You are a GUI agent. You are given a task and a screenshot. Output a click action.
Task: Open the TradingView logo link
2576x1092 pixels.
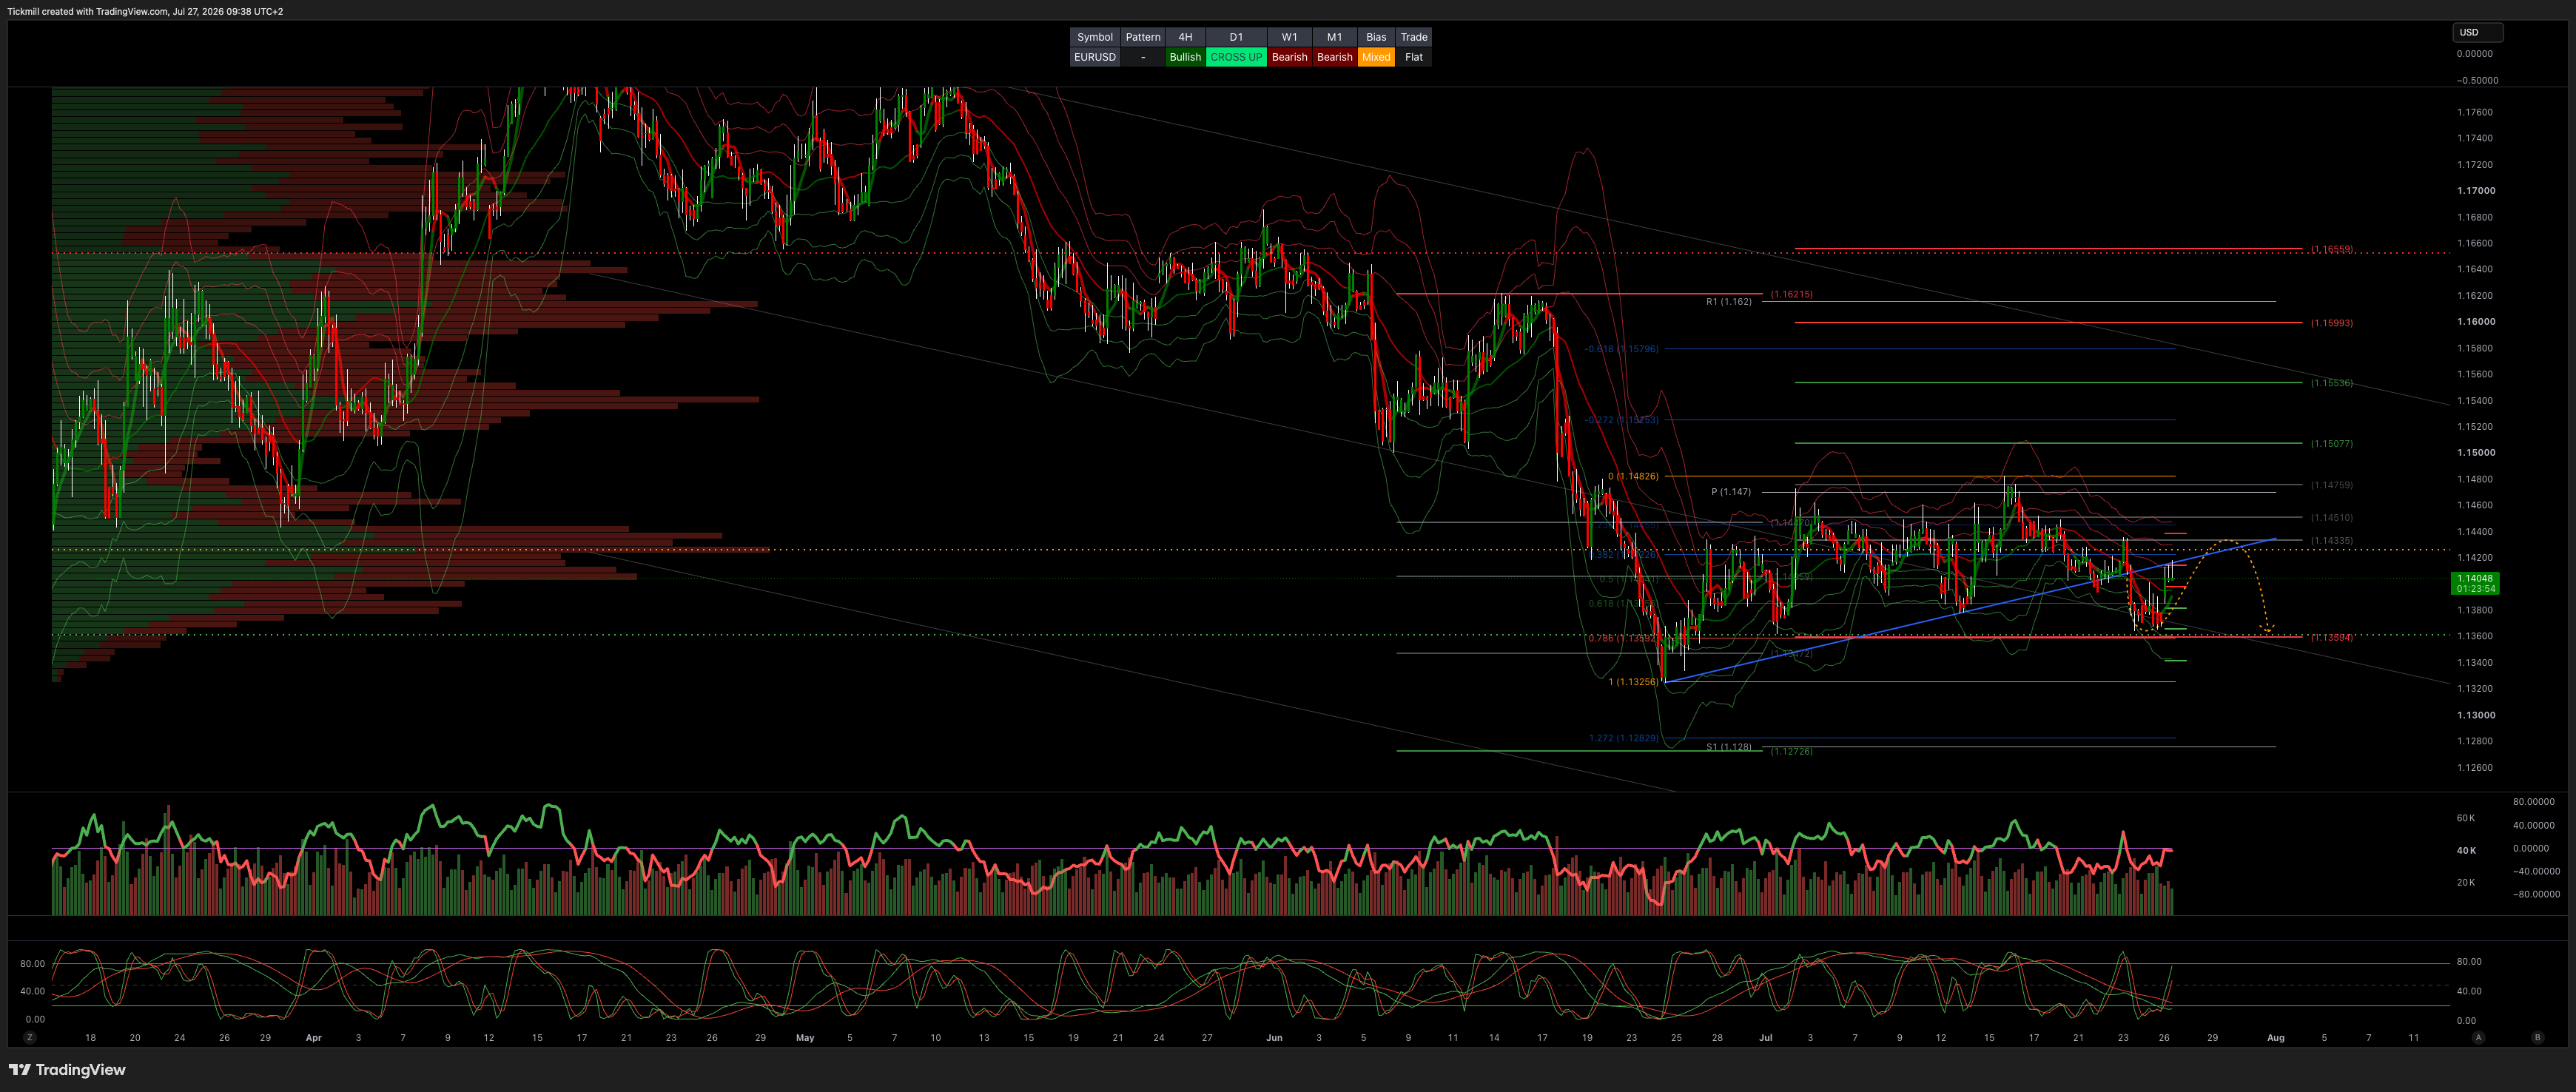pyautogui.click(x=67, y=1070)
